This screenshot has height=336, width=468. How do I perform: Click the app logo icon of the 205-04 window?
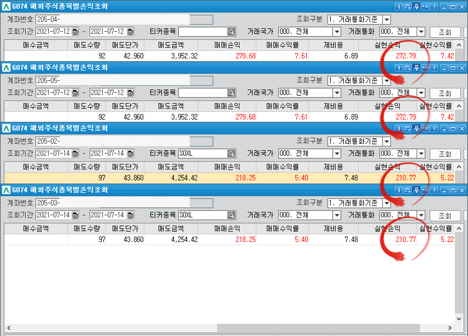[6, 6]
